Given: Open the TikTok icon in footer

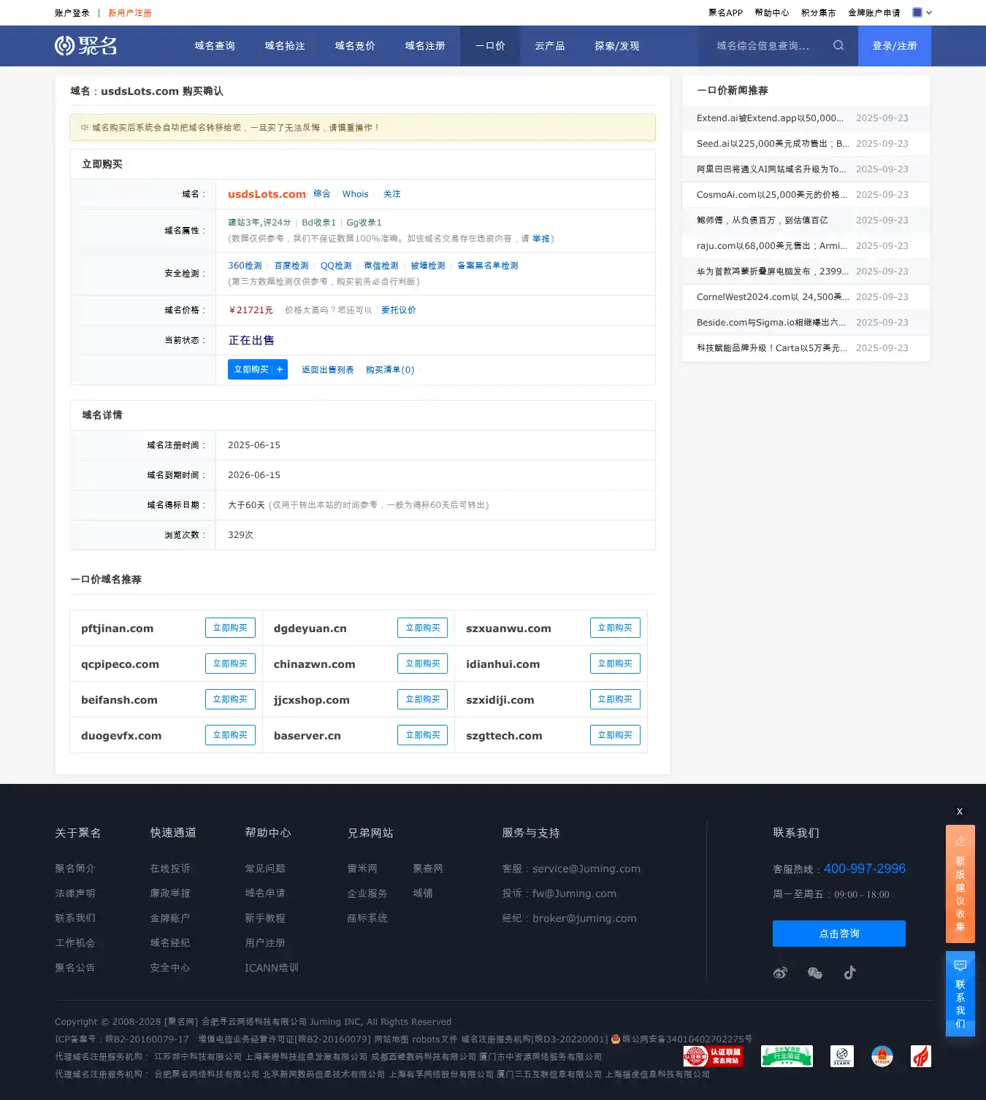Looking at the screenshot, I should coord(849,972).
